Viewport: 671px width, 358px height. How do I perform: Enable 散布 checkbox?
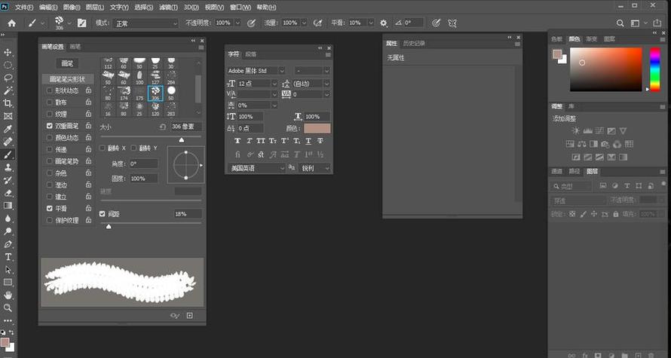point(50,103)
